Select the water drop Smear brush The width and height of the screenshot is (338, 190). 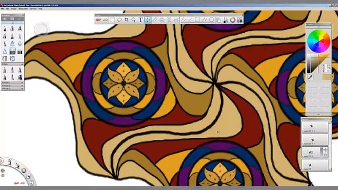(20, 43)
